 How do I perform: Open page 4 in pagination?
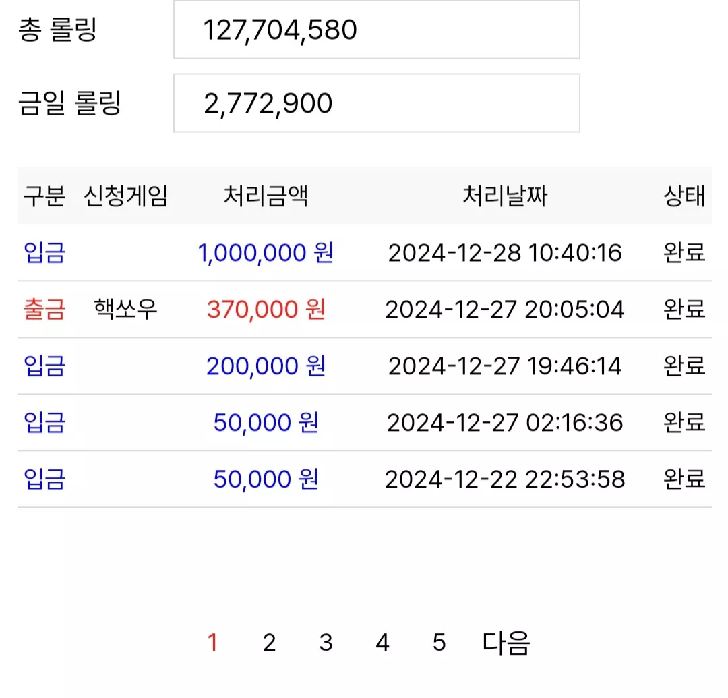[x=383, y=643]
